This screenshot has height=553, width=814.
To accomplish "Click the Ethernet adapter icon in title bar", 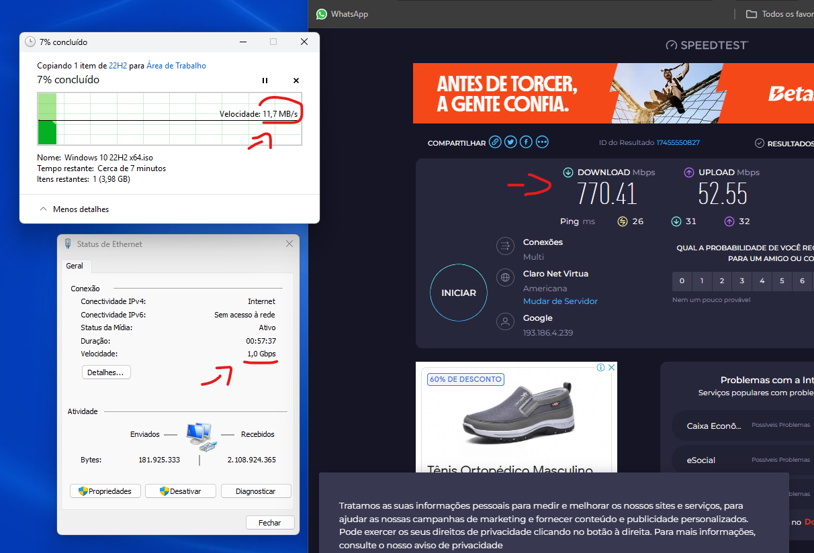I will coord(68,244).
